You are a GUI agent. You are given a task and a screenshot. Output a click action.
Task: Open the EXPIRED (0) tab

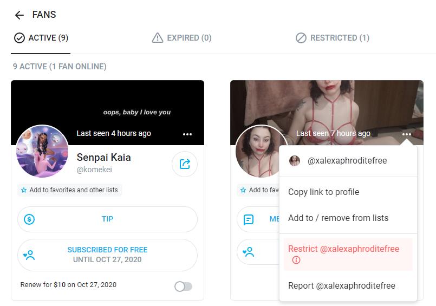(181, 38)
